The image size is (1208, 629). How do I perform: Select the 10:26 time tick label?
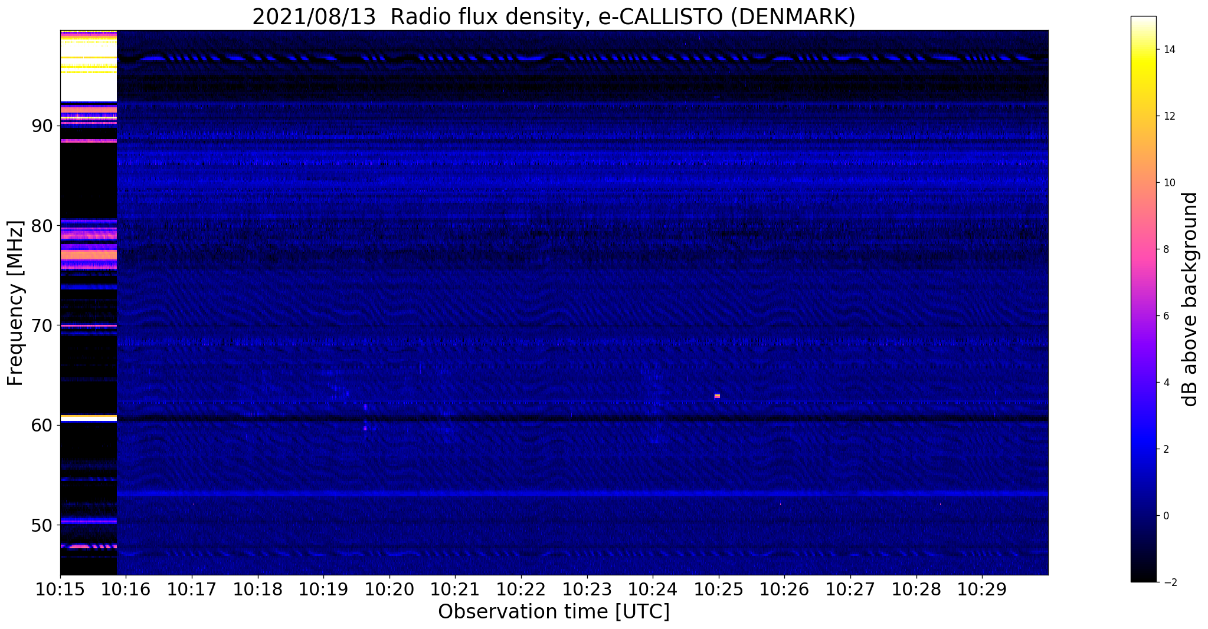(x=784, y=590)
